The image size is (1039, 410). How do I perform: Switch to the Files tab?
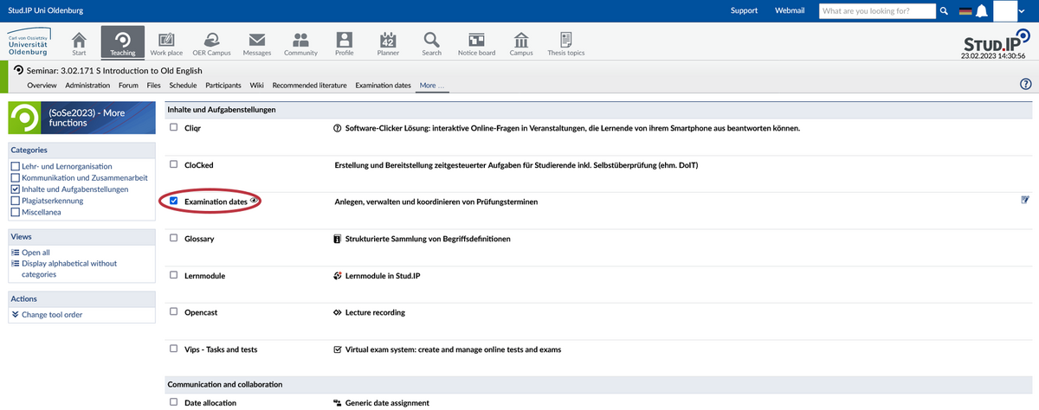point(154,86)
